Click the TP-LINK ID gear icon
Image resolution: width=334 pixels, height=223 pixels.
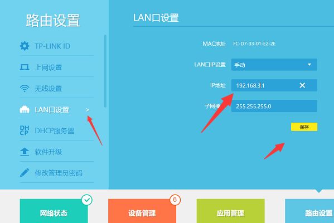tap(25, 46)
